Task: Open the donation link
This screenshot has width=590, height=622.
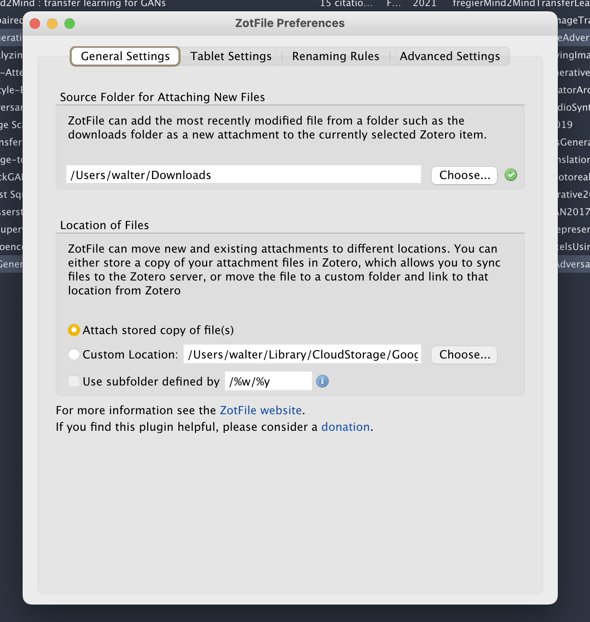Action: (x=345, y=427)
